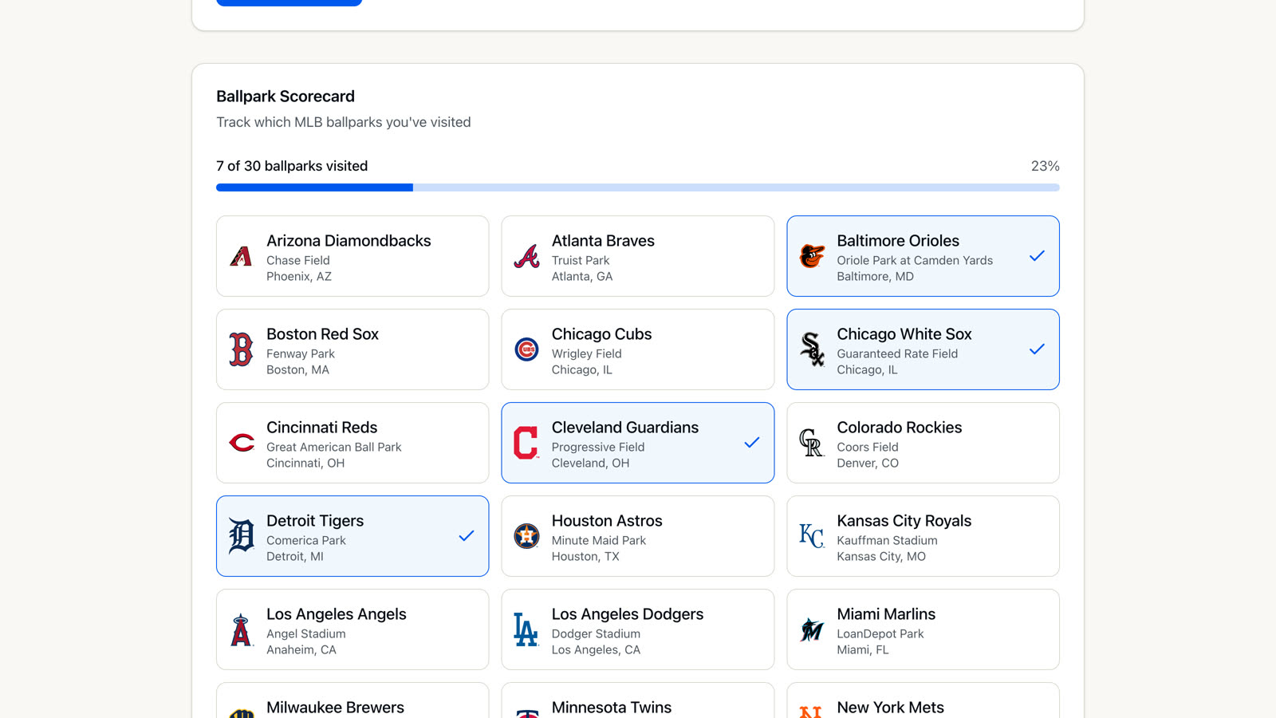
Task: Click 'Kansas City, MO' location text
Action: [881, 556]
